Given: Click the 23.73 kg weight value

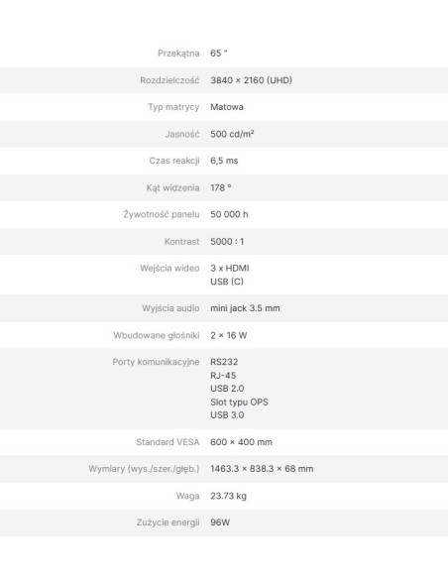Looking at the screenshot, I should [x=228, y=496].
